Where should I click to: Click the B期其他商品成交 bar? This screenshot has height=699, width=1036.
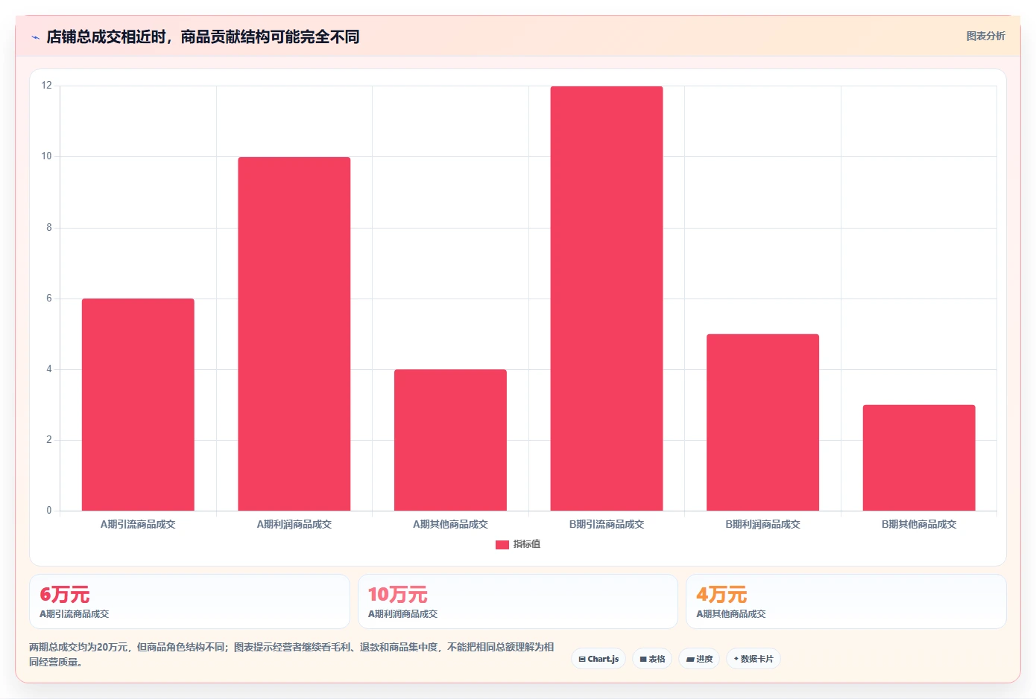[919, 458]
